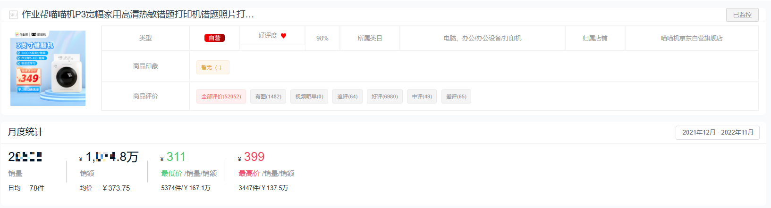Click the red heart icon next to 好评度
Viewport: 771px width, 208px height.
click(x=283, y=36)
